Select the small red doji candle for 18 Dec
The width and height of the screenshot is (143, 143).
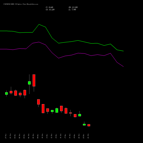[71, 113]
